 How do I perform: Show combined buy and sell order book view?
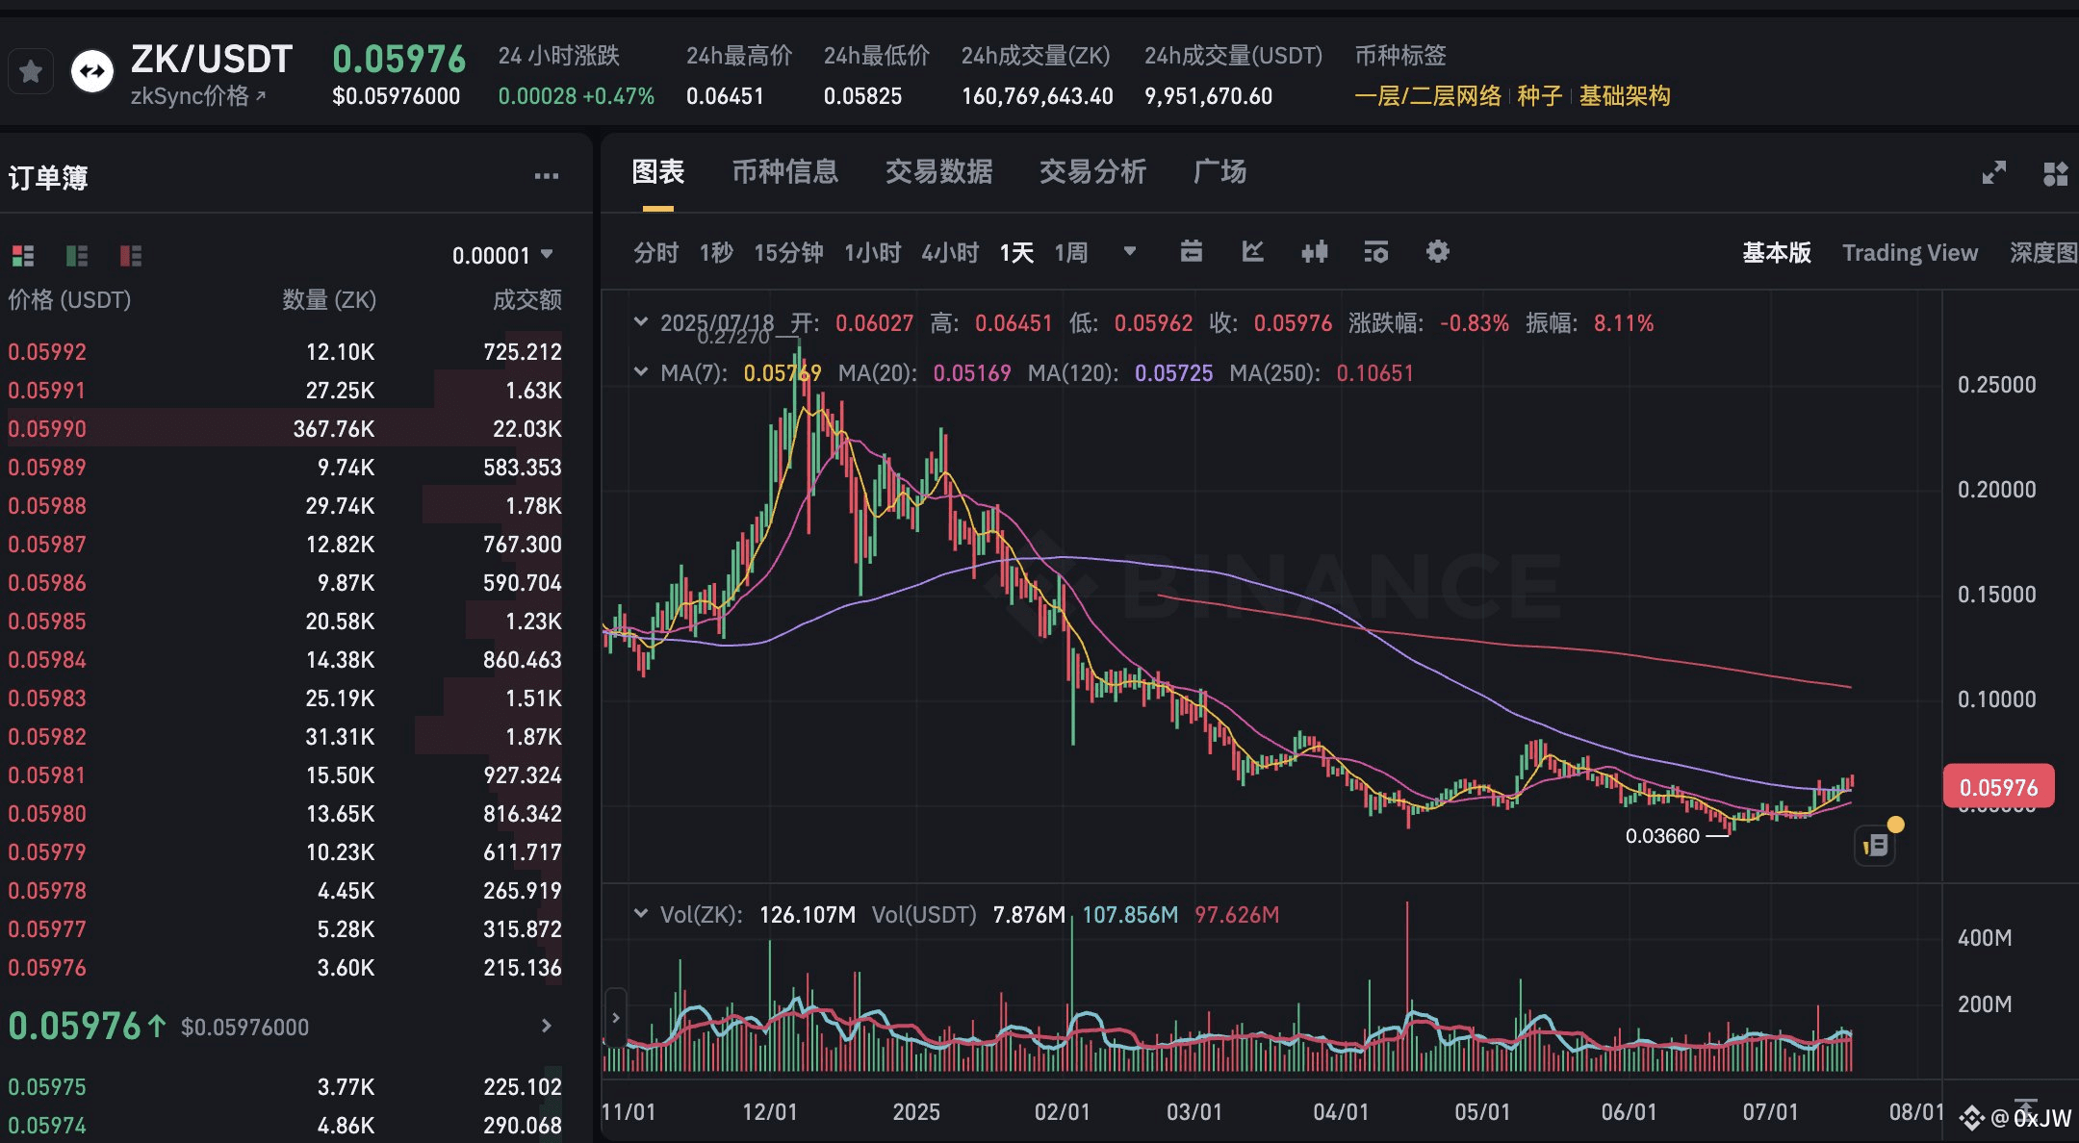[x=23, y=255]
